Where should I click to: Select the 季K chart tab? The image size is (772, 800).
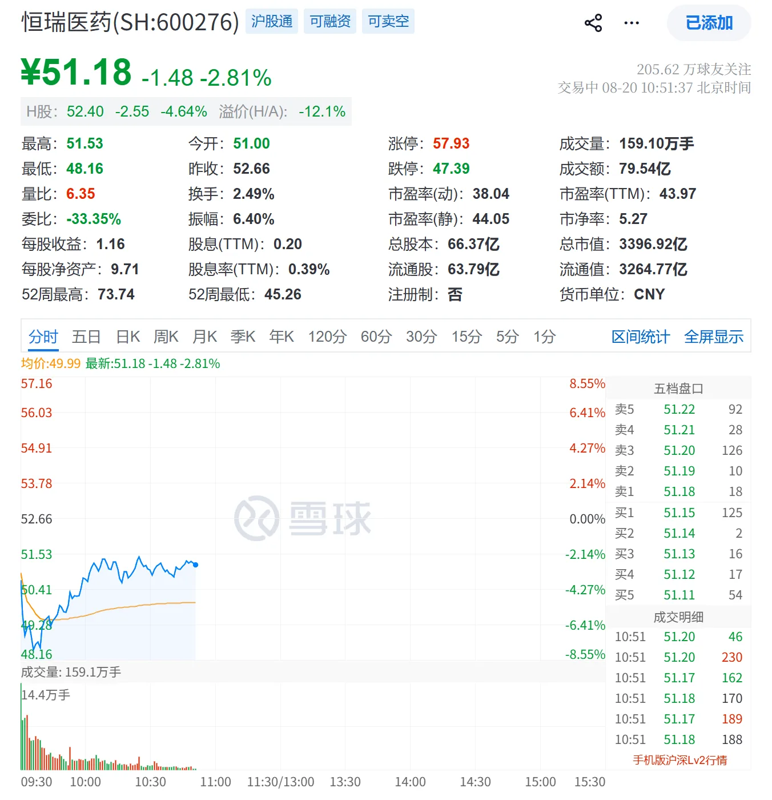pos(243,337)
